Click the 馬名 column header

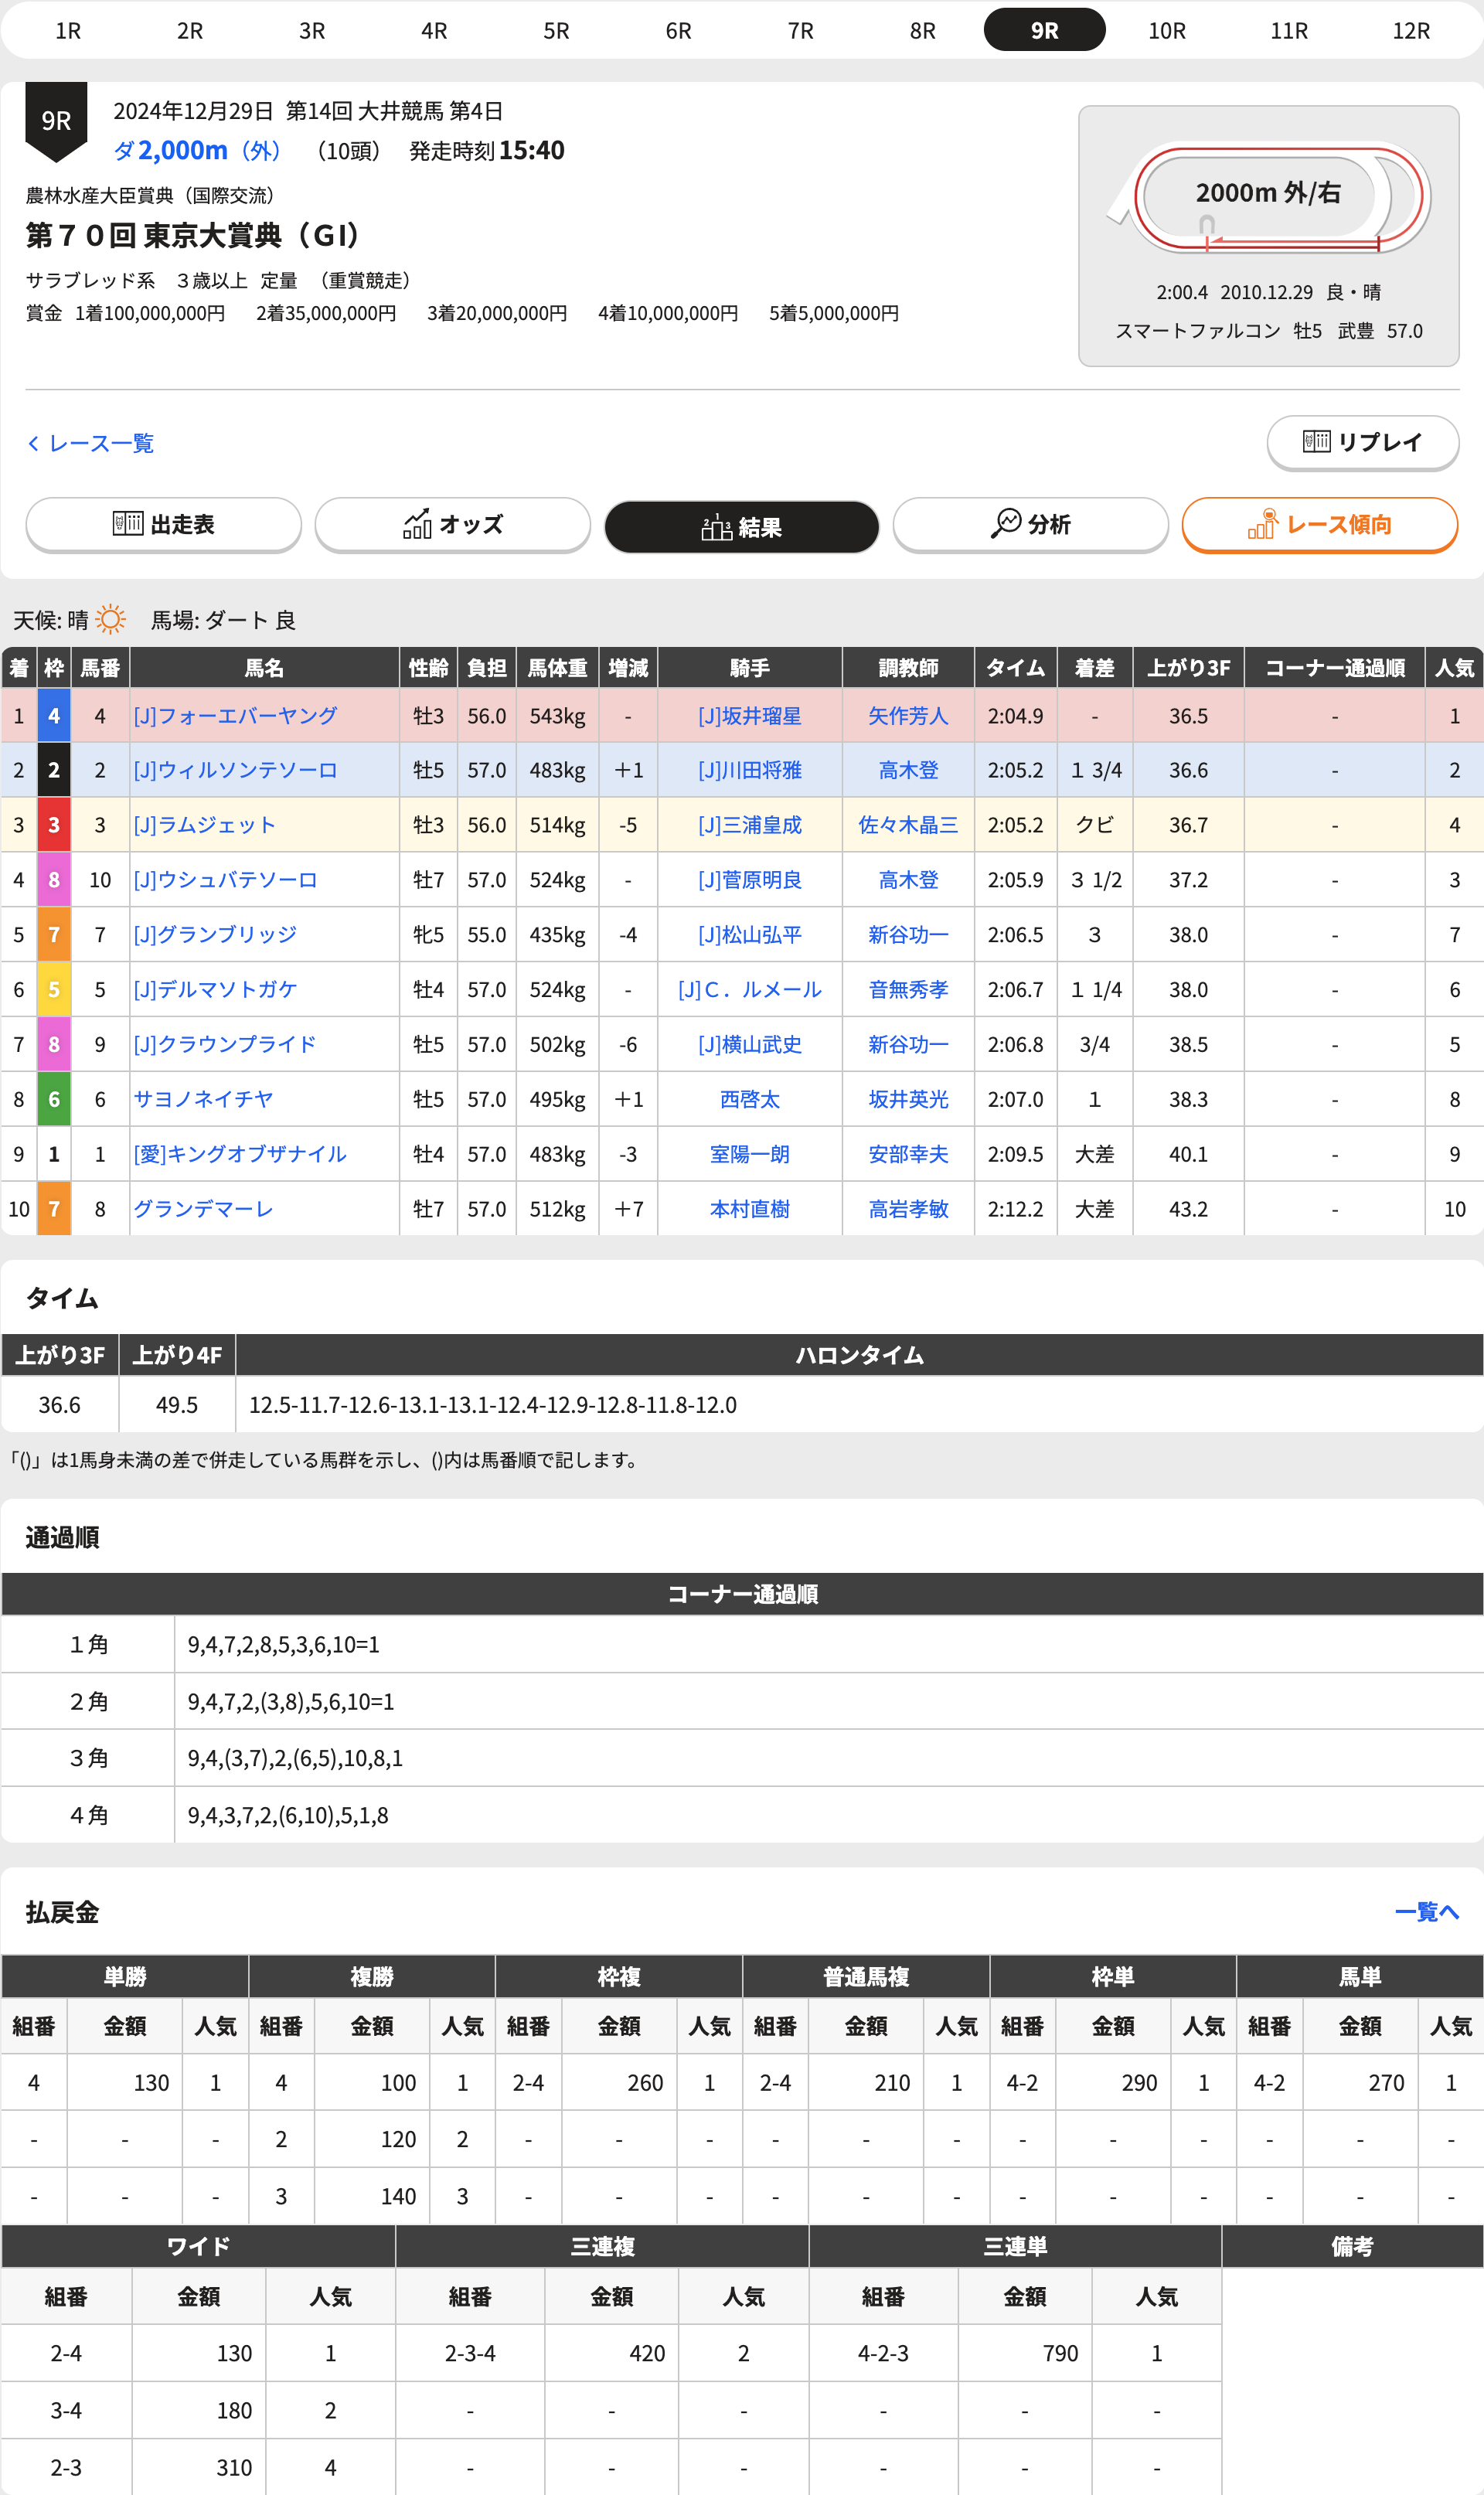tap(264, 667)
